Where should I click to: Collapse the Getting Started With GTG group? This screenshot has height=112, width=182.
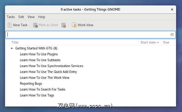click(x=12, y=48)
